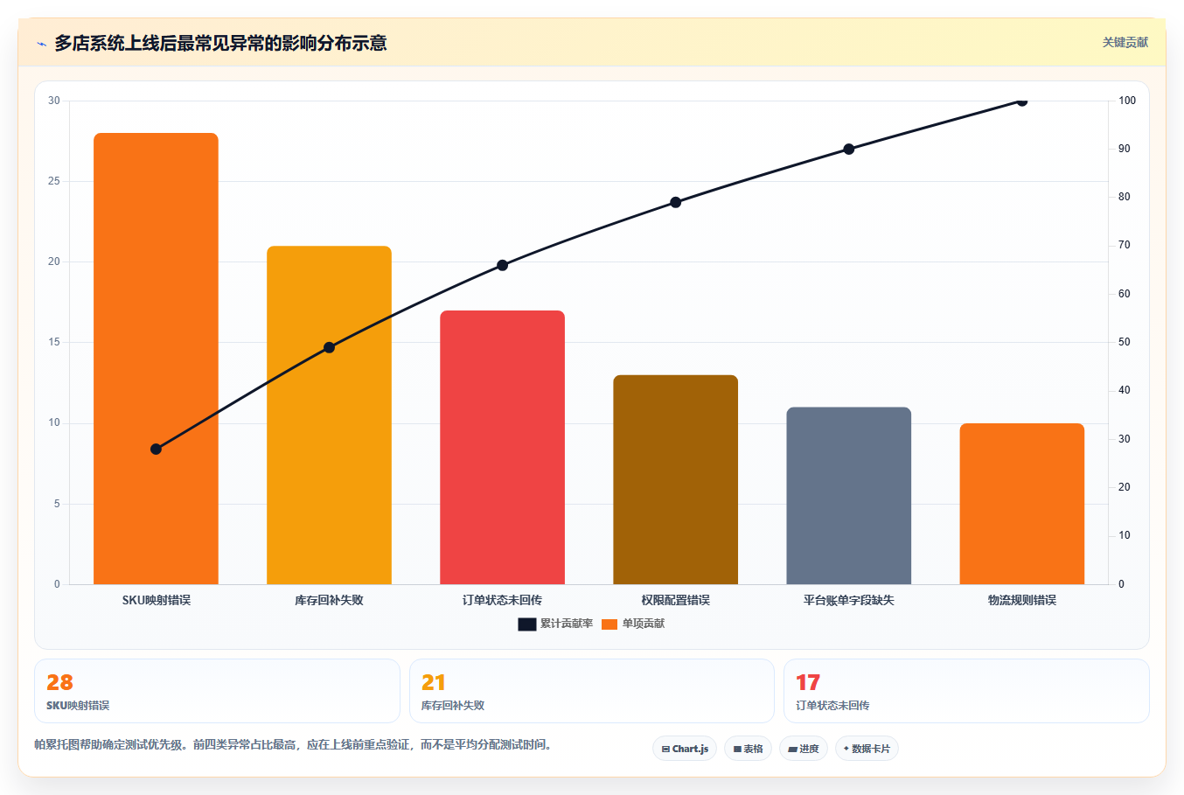1184x795 pixels.
Task: Click the lightning icon beside the chart title
Action: tap(41, 43)
